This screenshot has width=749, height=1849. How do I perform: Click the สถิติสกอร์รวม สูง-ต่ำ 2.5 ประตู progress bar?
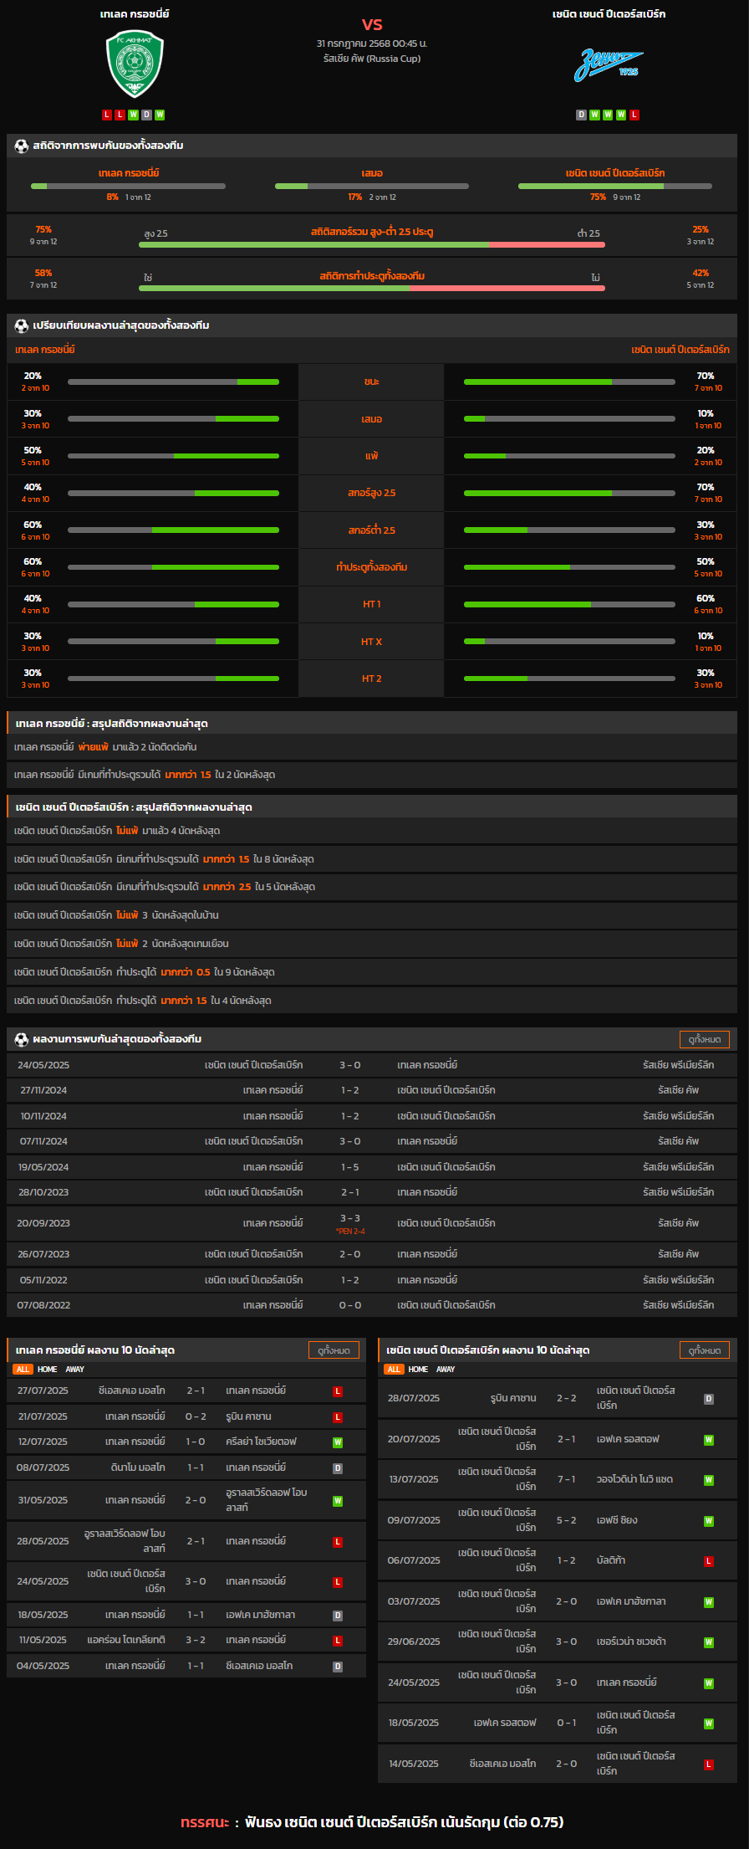[372, 245]
